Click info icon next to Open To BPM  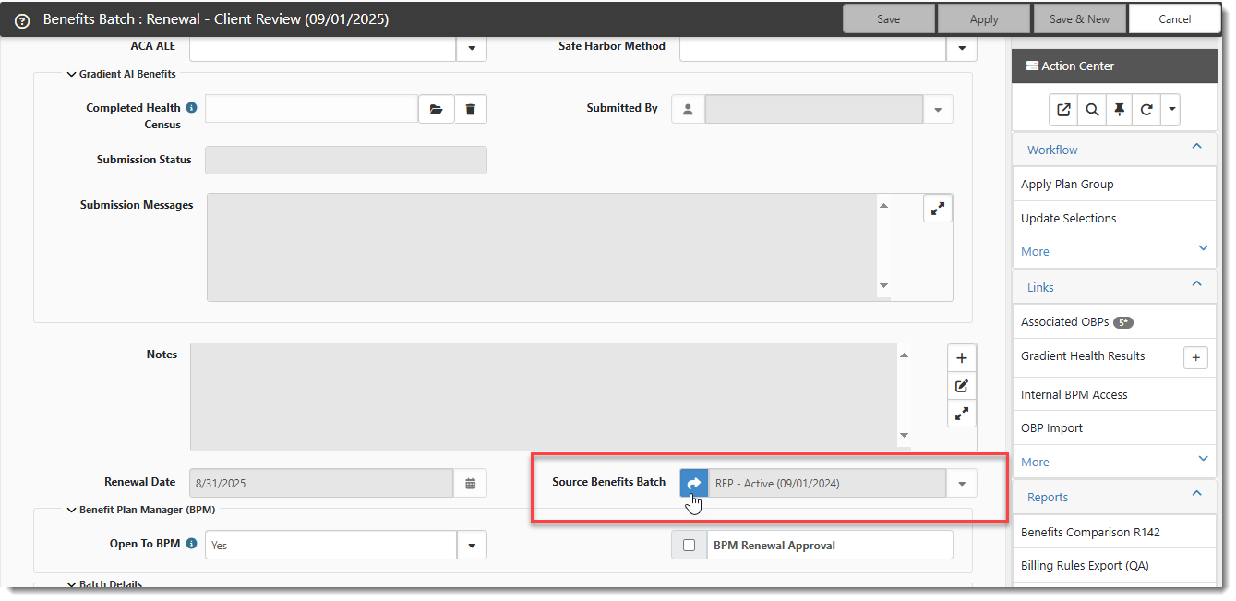tap(191, 544)
